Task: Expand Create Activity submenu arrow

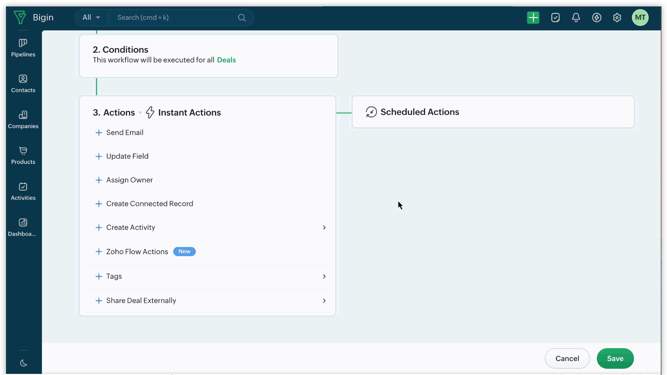Action: point(324,228)
